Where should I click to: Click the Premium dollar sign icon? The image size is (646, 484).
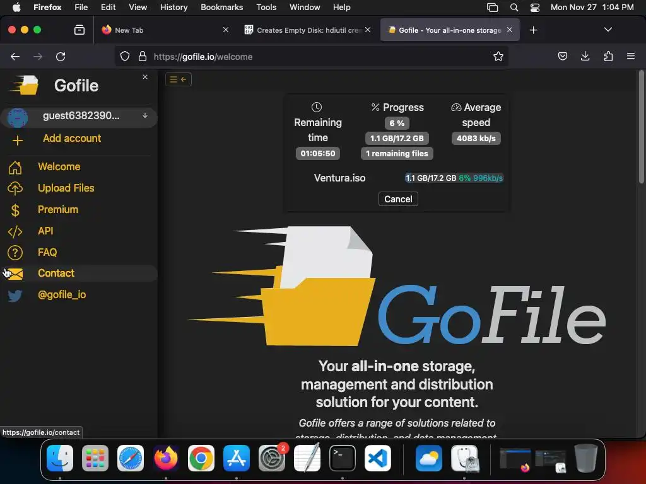tap(15, 210)
